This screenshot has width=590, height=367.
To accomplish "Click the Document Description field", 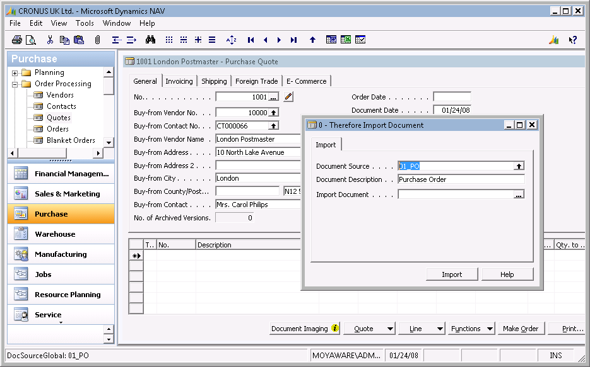I will [x=461, y=179].
